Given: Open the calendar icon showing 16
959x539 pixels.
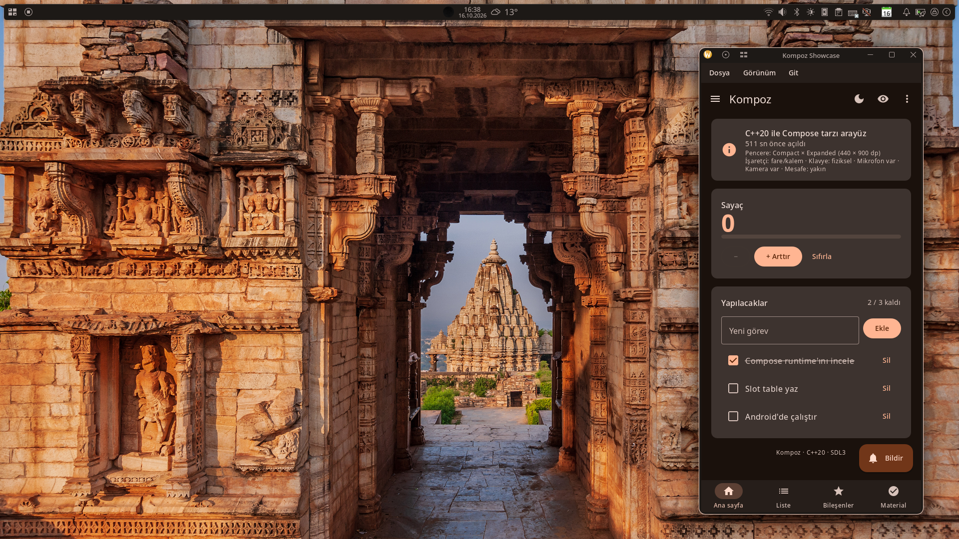Looking at the screenshot, I should click(887, 12).
